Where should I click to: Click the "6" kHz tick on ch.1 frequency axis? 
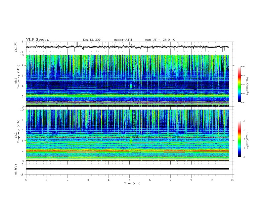23,76
